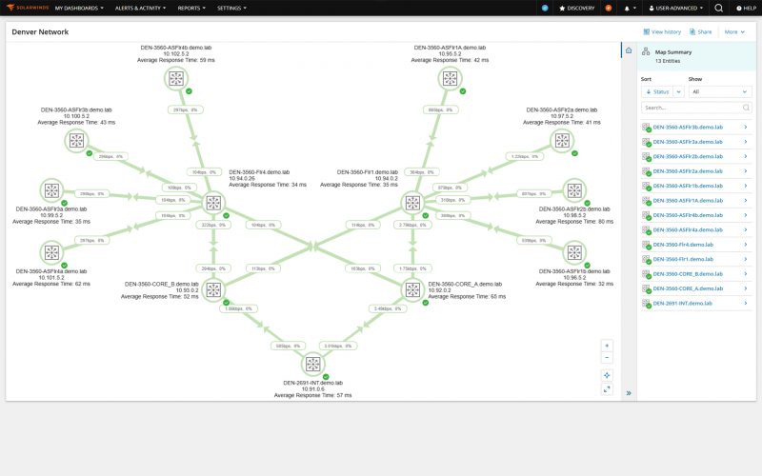The image size is (762, 476).
Task: Click the 665bps link label below ASFlr1A
Action: [440, 109]
